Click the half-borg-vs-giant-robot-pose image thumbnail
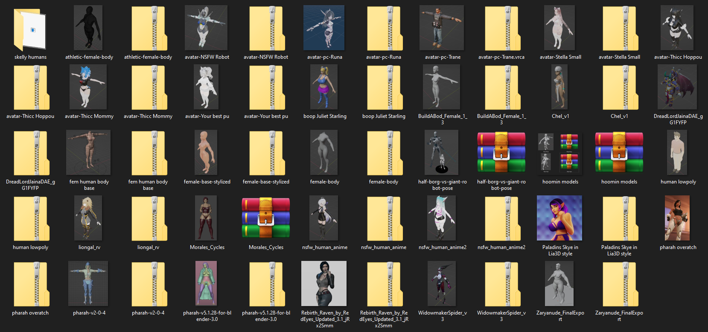Viewport: 708px width, 332px height. click(x=442, y=152)
